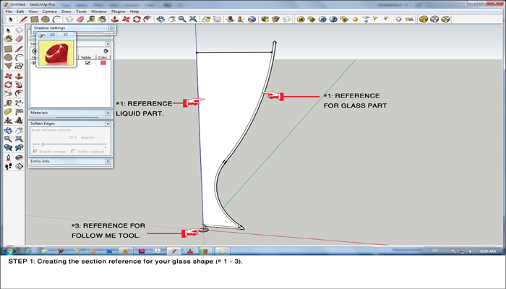Click the Push/Pull tool in top toolbar

pyautogui.click(x=115, y=20)
